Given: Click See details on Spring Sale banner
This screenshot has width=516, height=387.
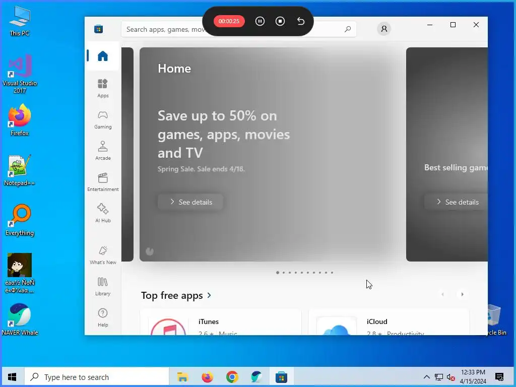Looking at the screenshot, I should [x=190, y=202].
